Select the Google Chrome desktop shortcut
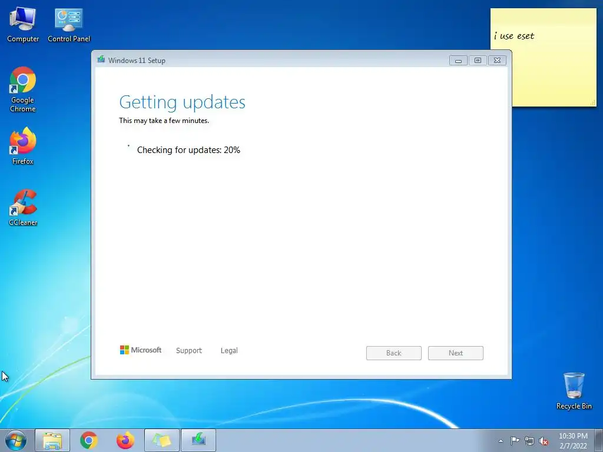This screenshot has width=603, height=452. pos(23,90)
